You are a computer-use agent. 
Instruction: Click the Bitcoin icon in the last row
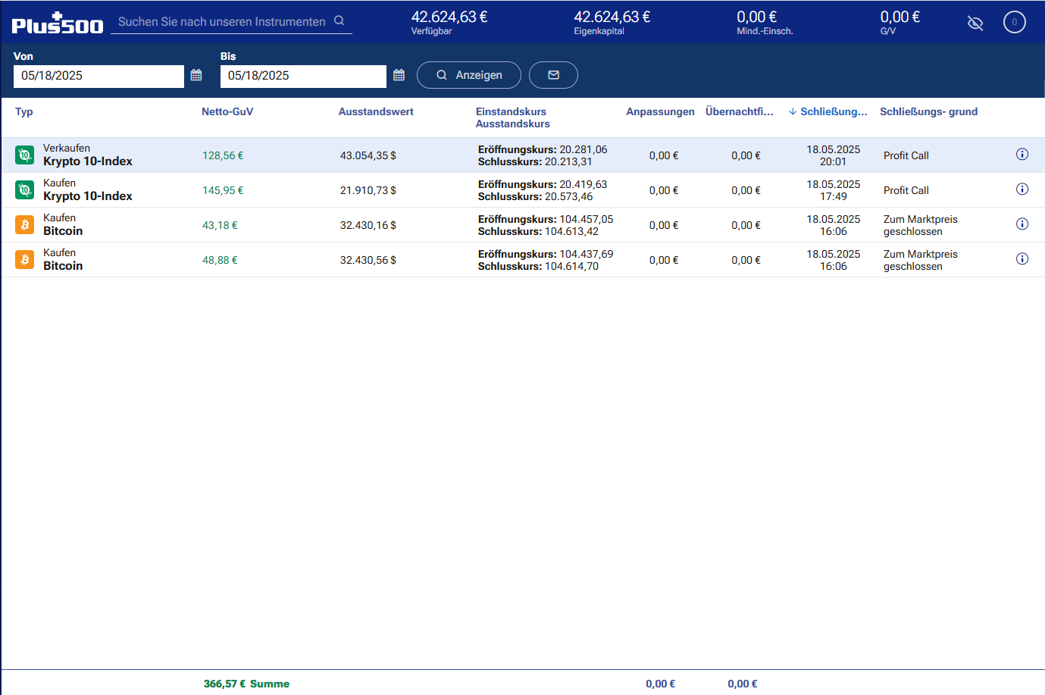(x=25, y=260)
